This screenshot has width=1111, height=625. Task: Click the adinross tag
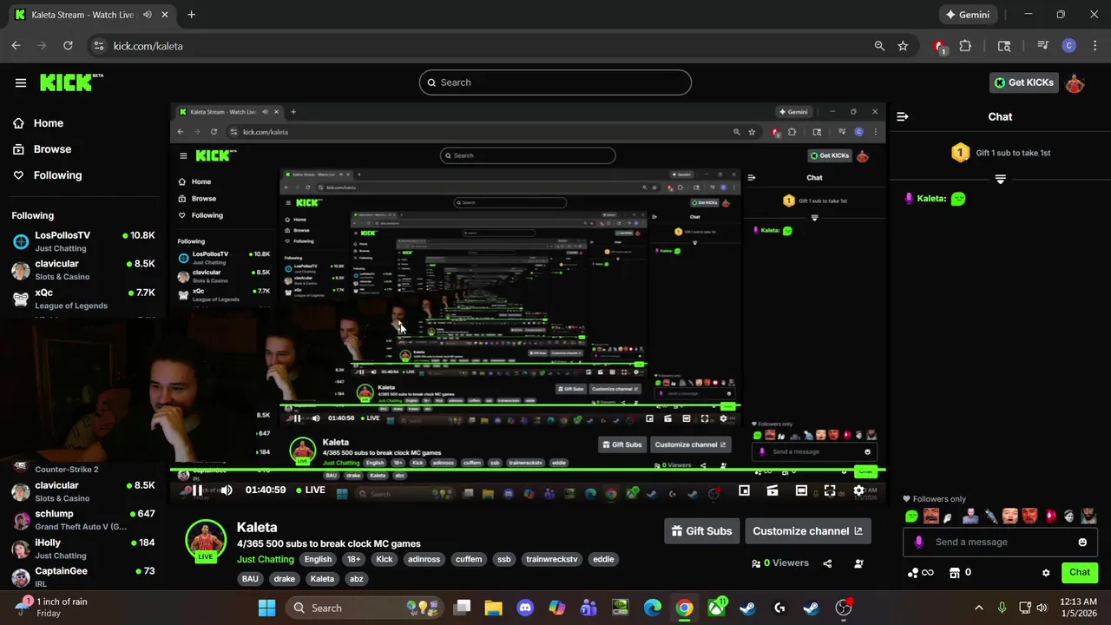pyautogui.click(x=424, y=560)
